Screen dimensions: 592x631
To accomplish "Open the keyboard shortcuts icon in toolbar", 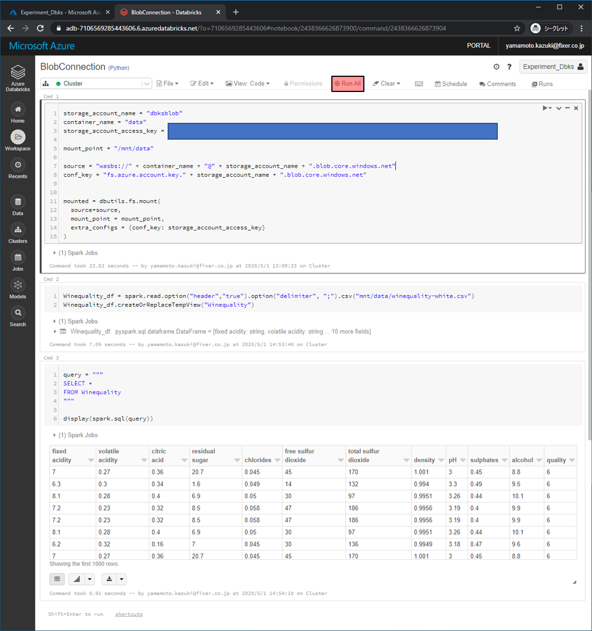I will pos(419,84).
